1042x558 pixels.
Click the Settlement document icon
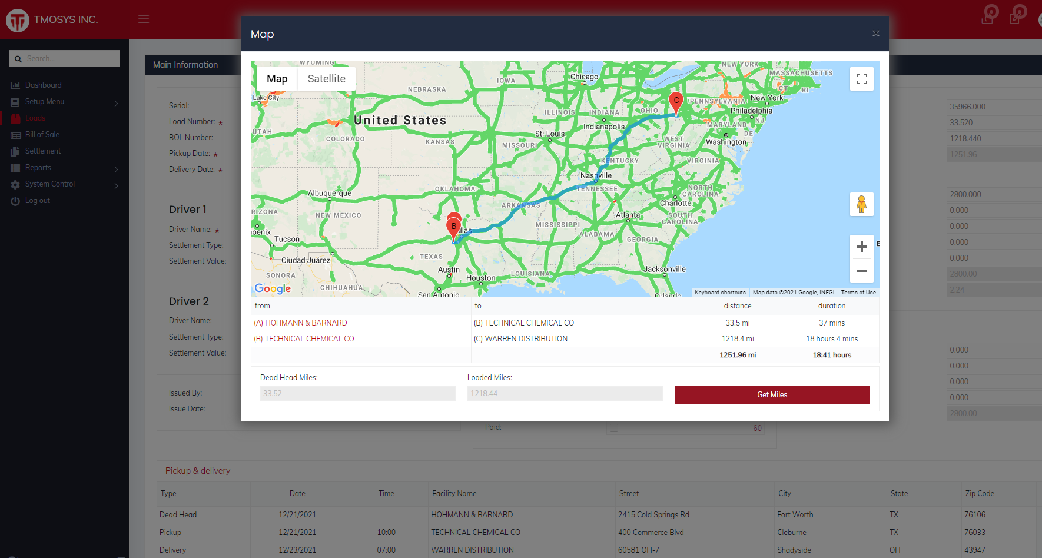click(15, 151)
